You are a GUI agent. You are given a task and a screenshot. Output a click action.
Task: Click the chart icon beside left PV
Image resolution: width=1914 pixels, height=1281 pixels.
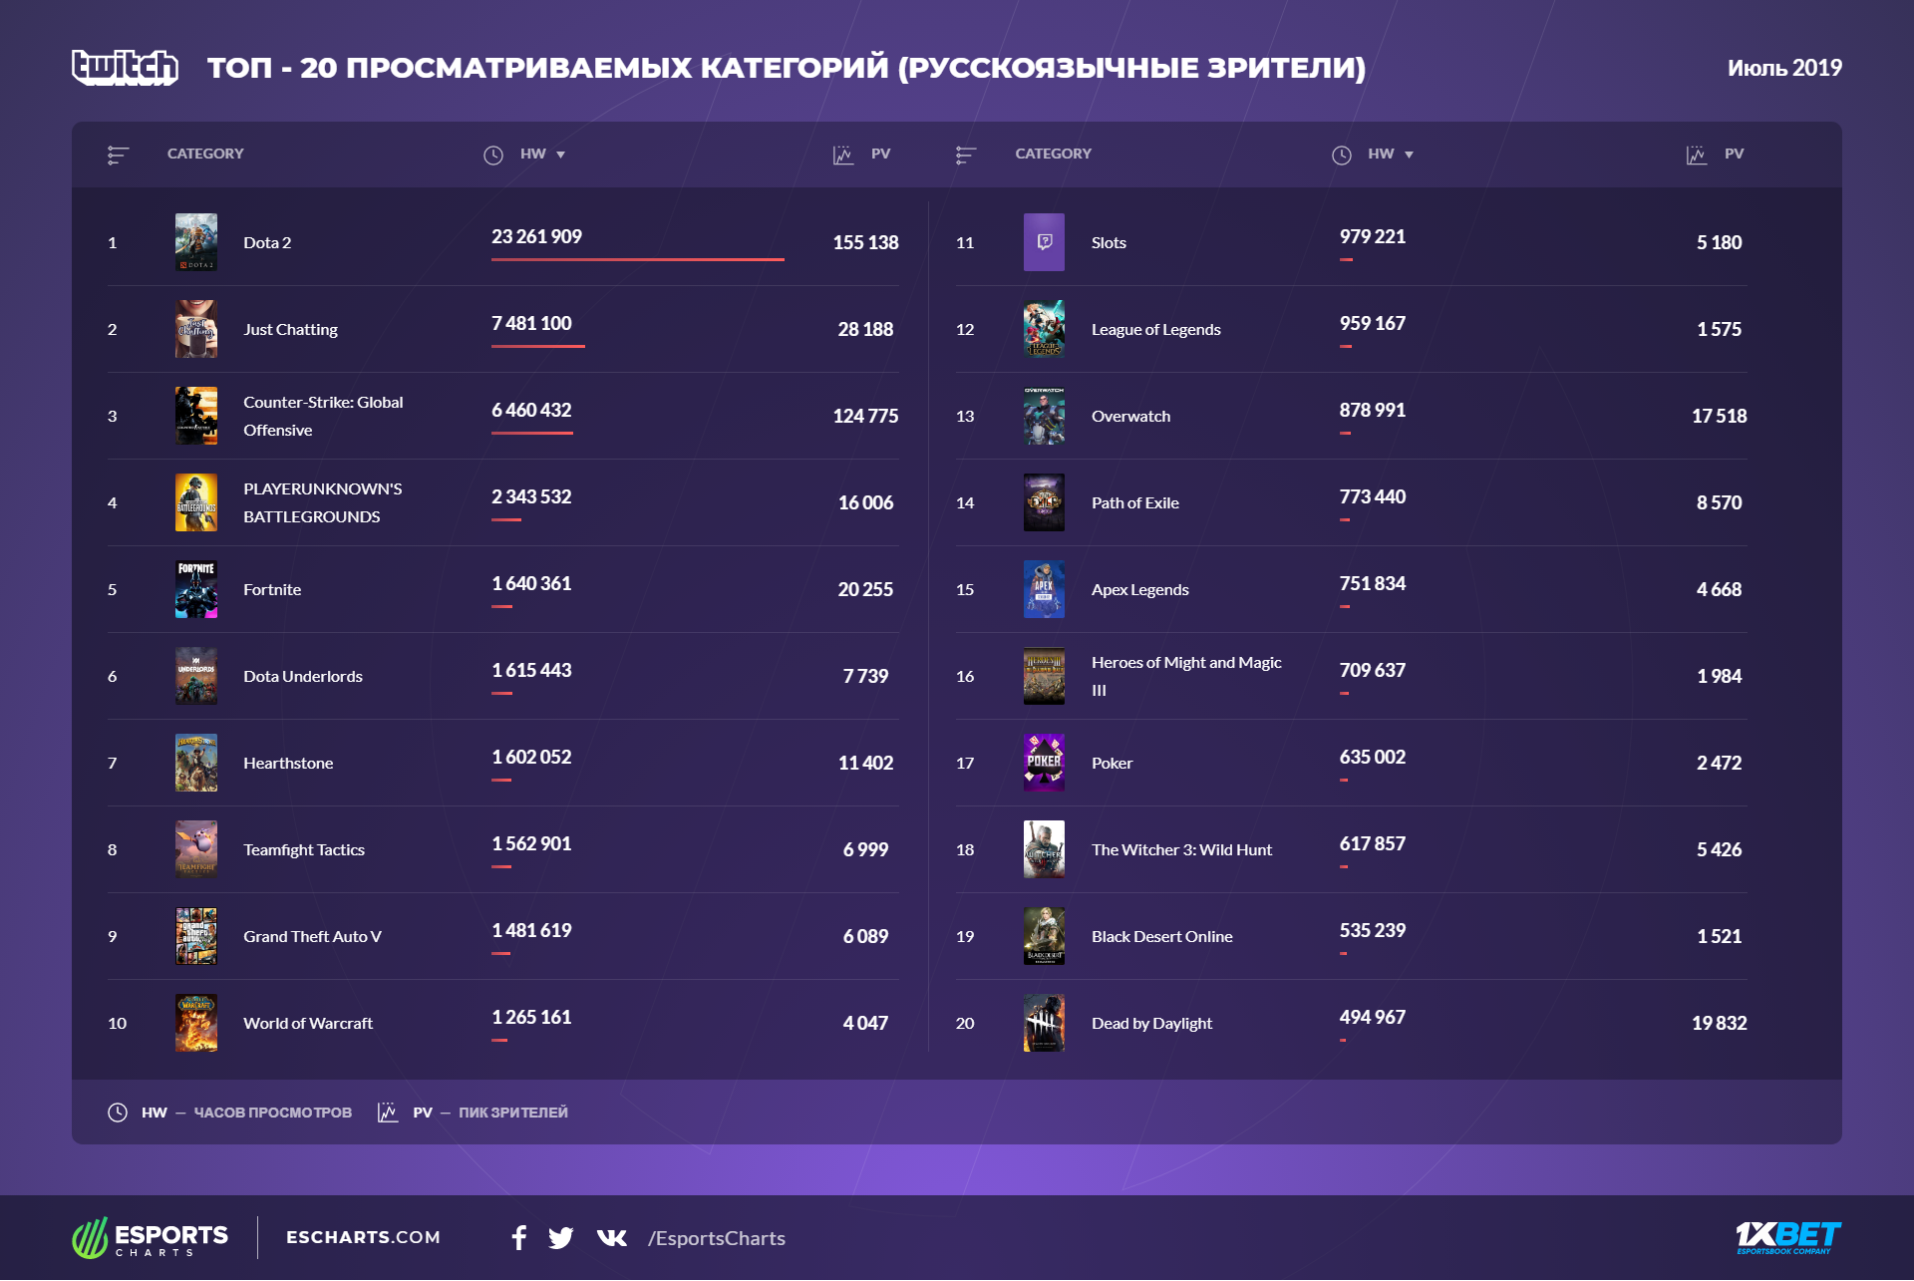(x=843, y=155)
